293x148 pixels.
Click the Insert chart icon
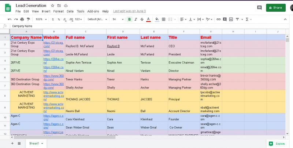(231, 19)
